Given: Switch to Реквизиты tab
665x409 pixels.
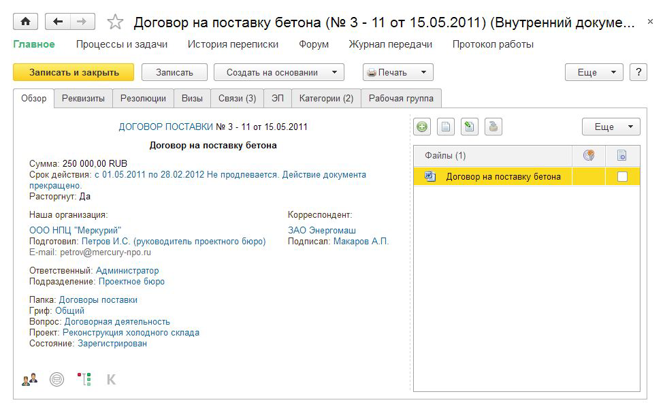Looking at the screenshot, I should tap(83, 98).
